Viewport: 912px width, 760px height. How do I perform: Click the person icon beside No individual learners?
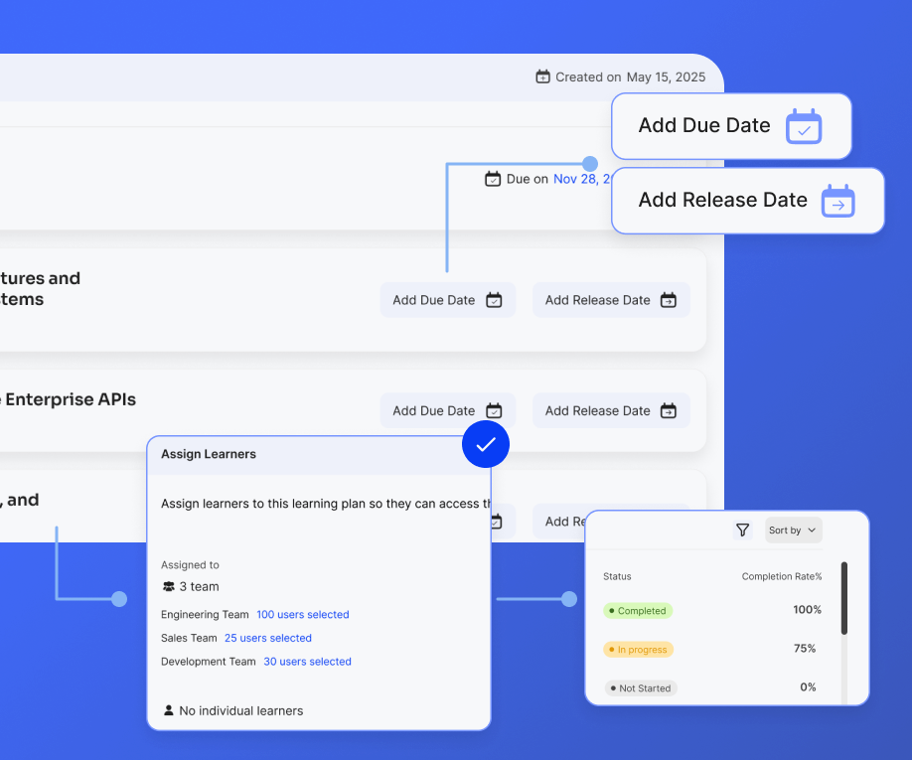(x=169, y=710)
